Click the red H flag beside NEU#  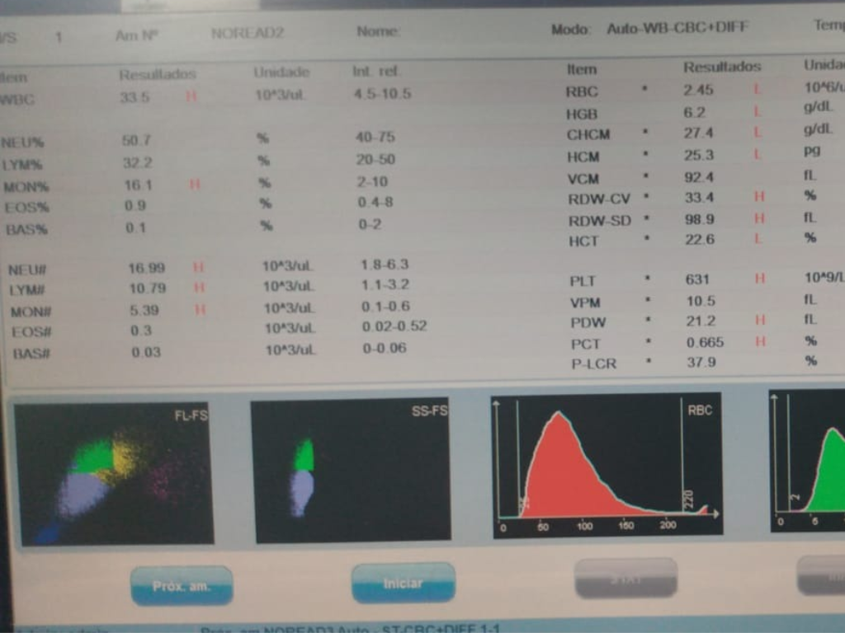pyautogui.click(x=198, y=267)
